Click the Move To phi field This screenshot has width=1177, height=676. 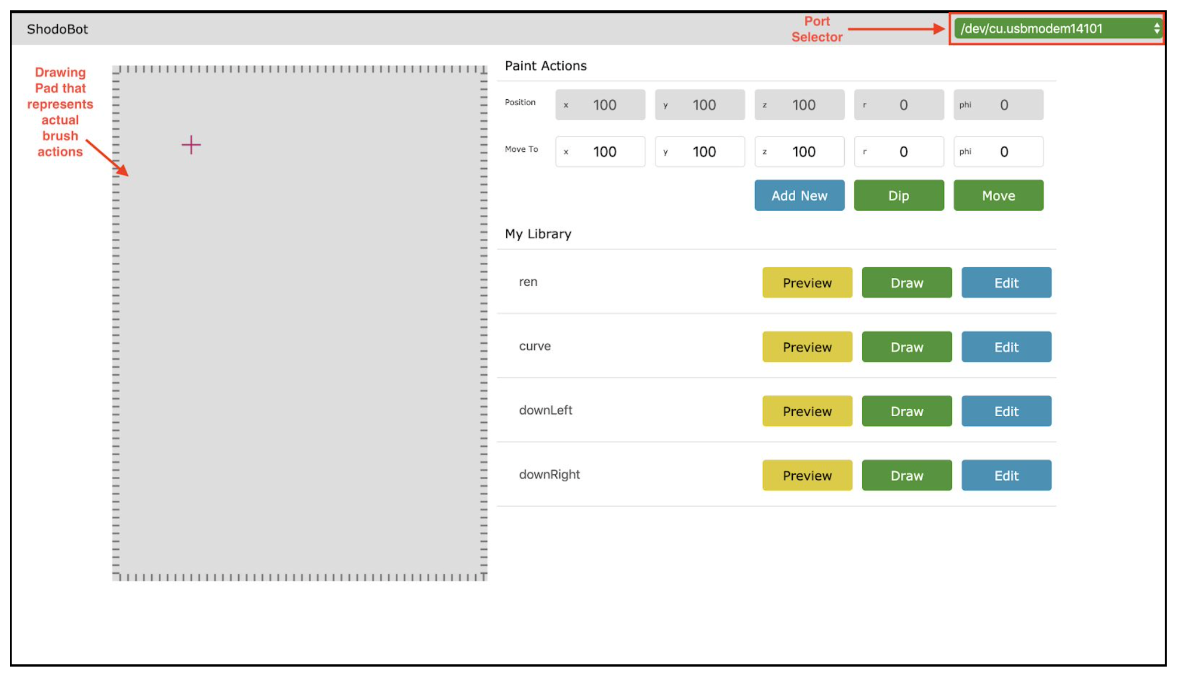[998, 151]
